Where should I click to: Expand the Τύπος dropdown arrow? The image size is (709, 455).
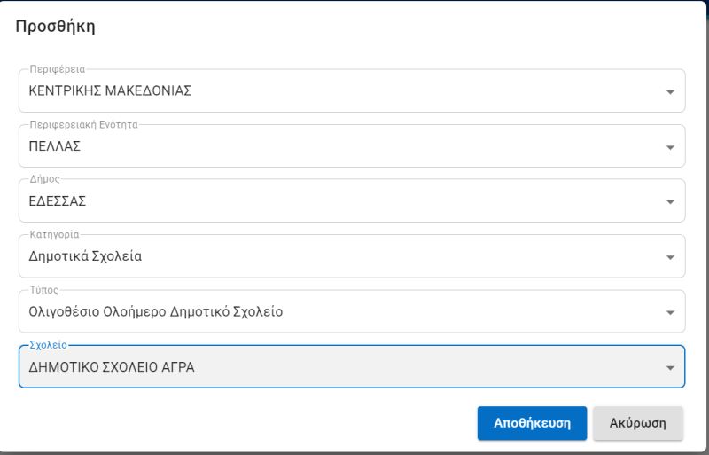(x=670, y=313)
